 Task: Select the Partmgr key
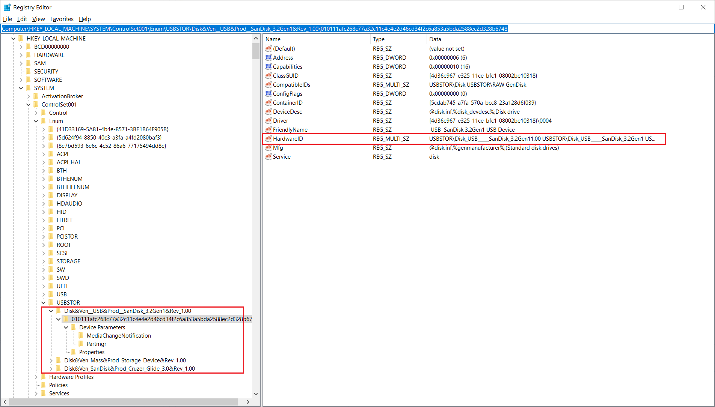97,344
